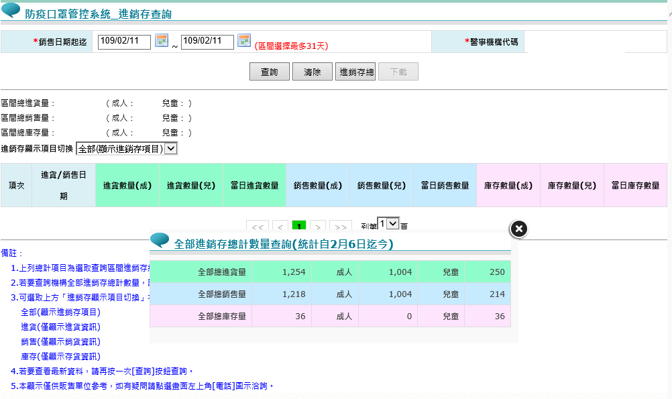The height and width of the screenshot is (399, 672).
Task: Click the 清除 clear button
Action: [313, 72]
